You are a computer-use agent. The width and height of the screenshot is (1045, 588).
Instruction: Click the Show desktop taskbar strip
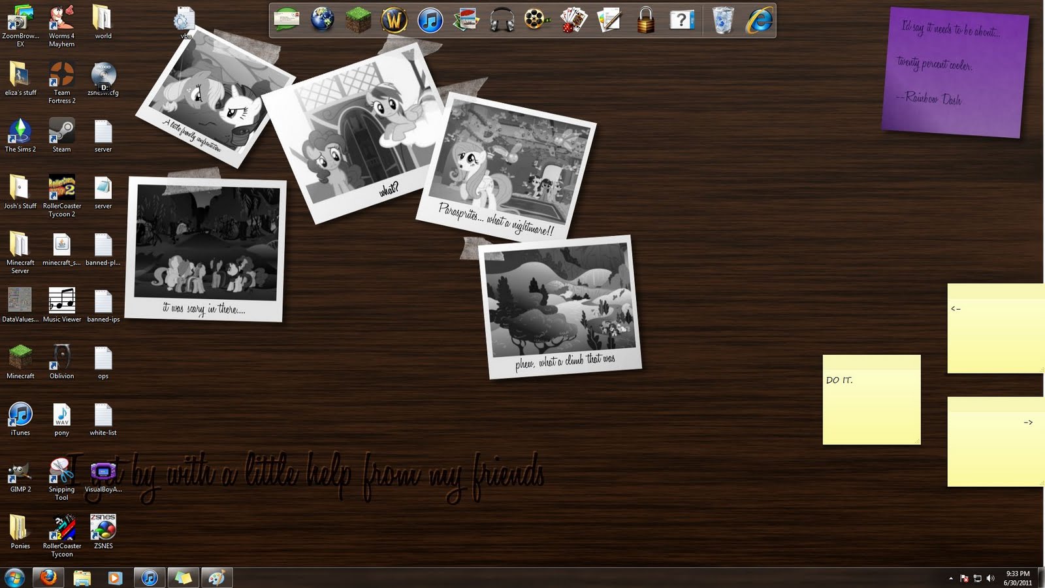click(x=1040, y=578)
